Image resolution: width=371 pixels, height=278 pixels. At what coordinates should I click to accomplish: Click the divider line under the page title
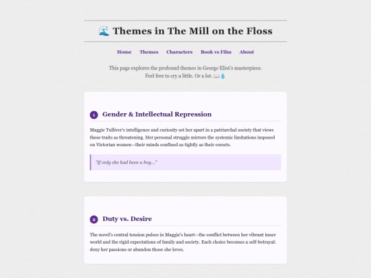coord(185,42)
